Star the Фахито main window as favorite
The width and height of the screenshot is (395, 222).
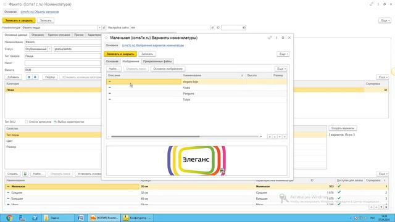pos(4,4)
